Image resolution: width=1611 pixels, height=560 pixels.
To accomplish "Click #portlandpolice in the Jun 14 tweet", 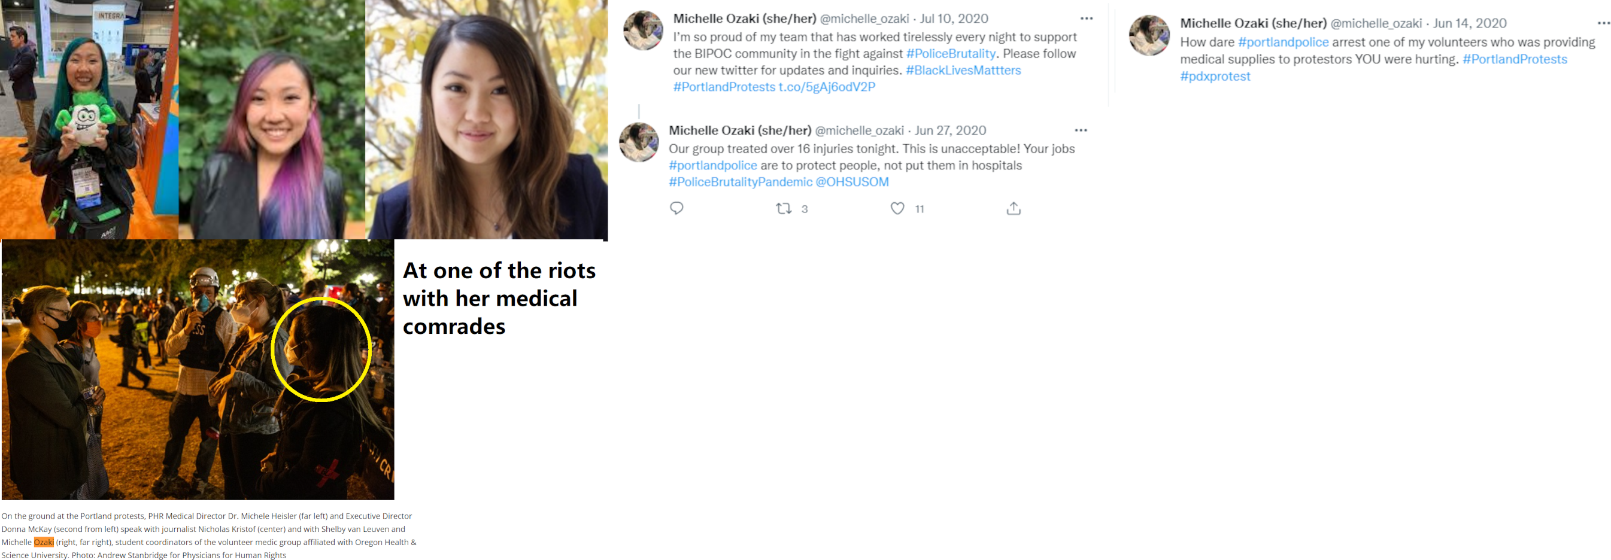I will (1283, 42).
